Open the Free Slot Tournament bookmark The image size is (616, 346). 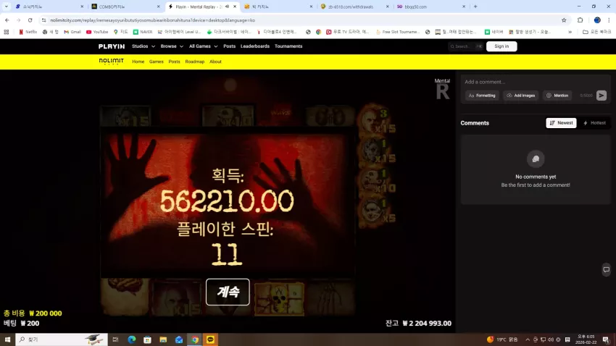pyautogui.click(x=398, y=32)
